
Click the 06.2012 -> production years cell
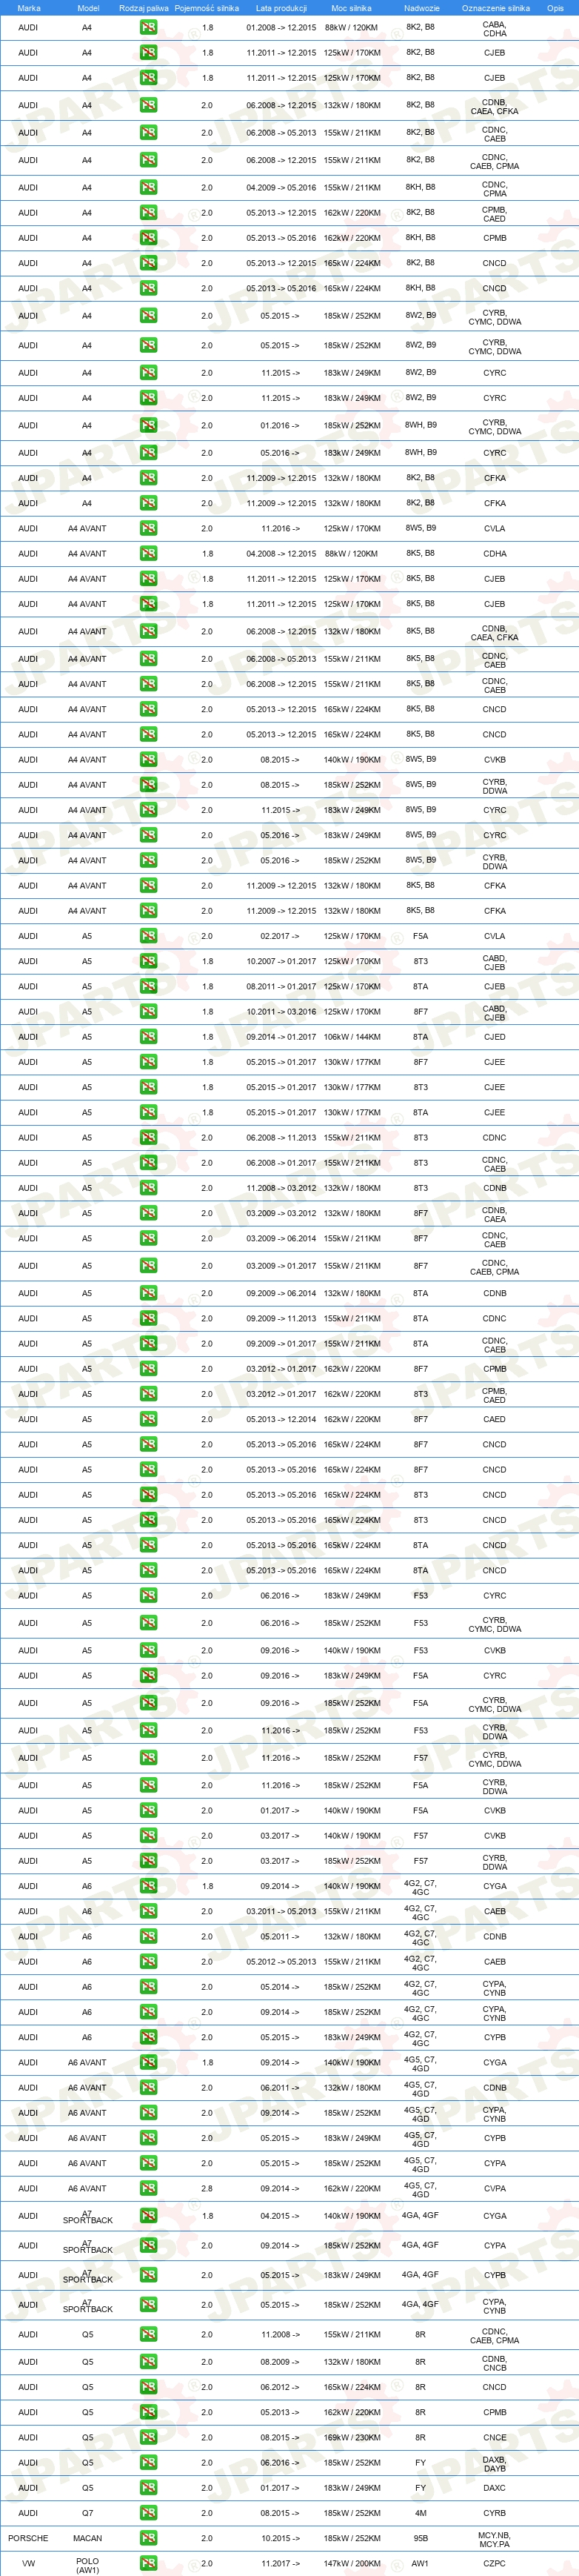coord(280,2387)
